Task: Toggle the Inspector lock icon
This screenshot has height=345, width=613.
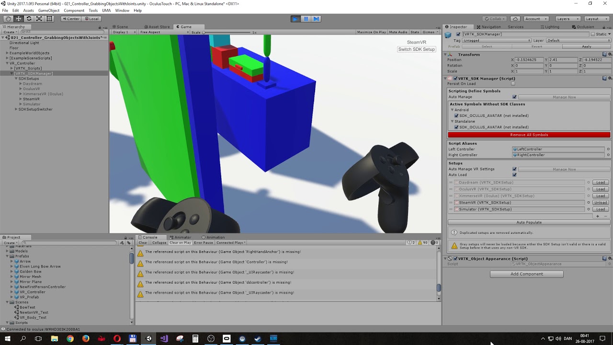Action: click(604, 27)
